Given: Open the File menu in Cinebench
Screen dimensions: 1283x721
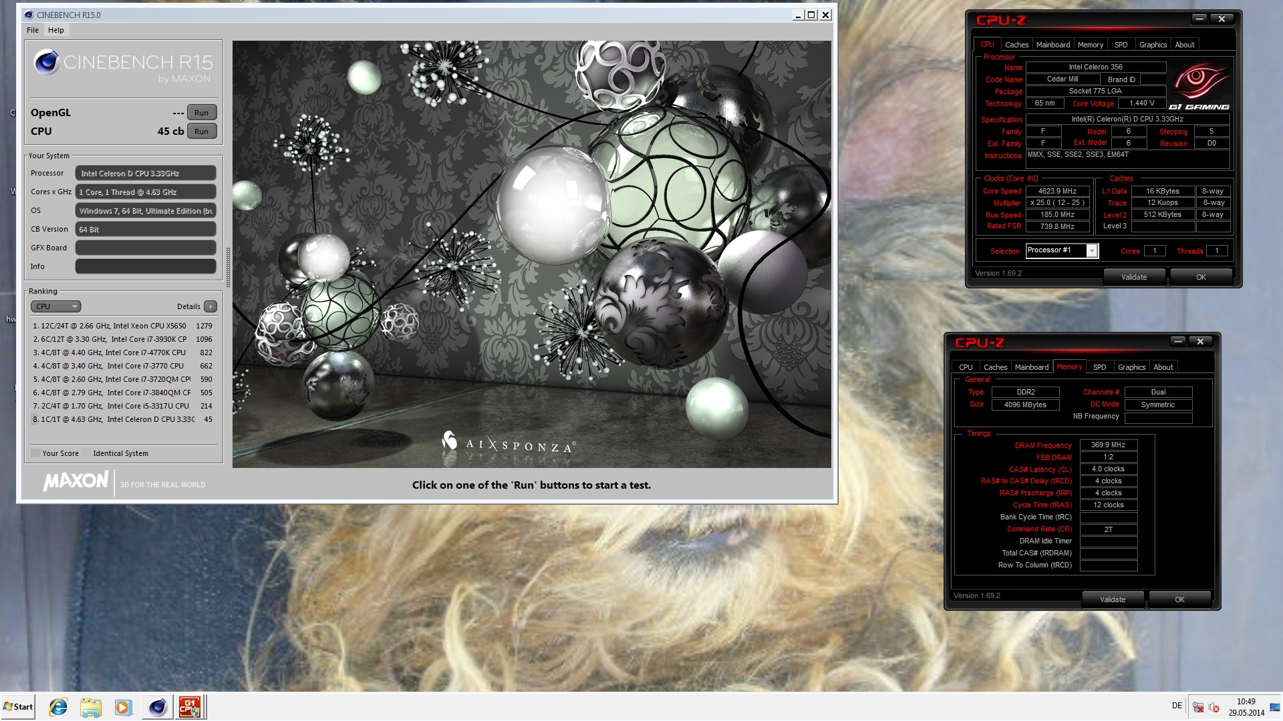Looking at the screenshot, I should click(x=33, y=30).
